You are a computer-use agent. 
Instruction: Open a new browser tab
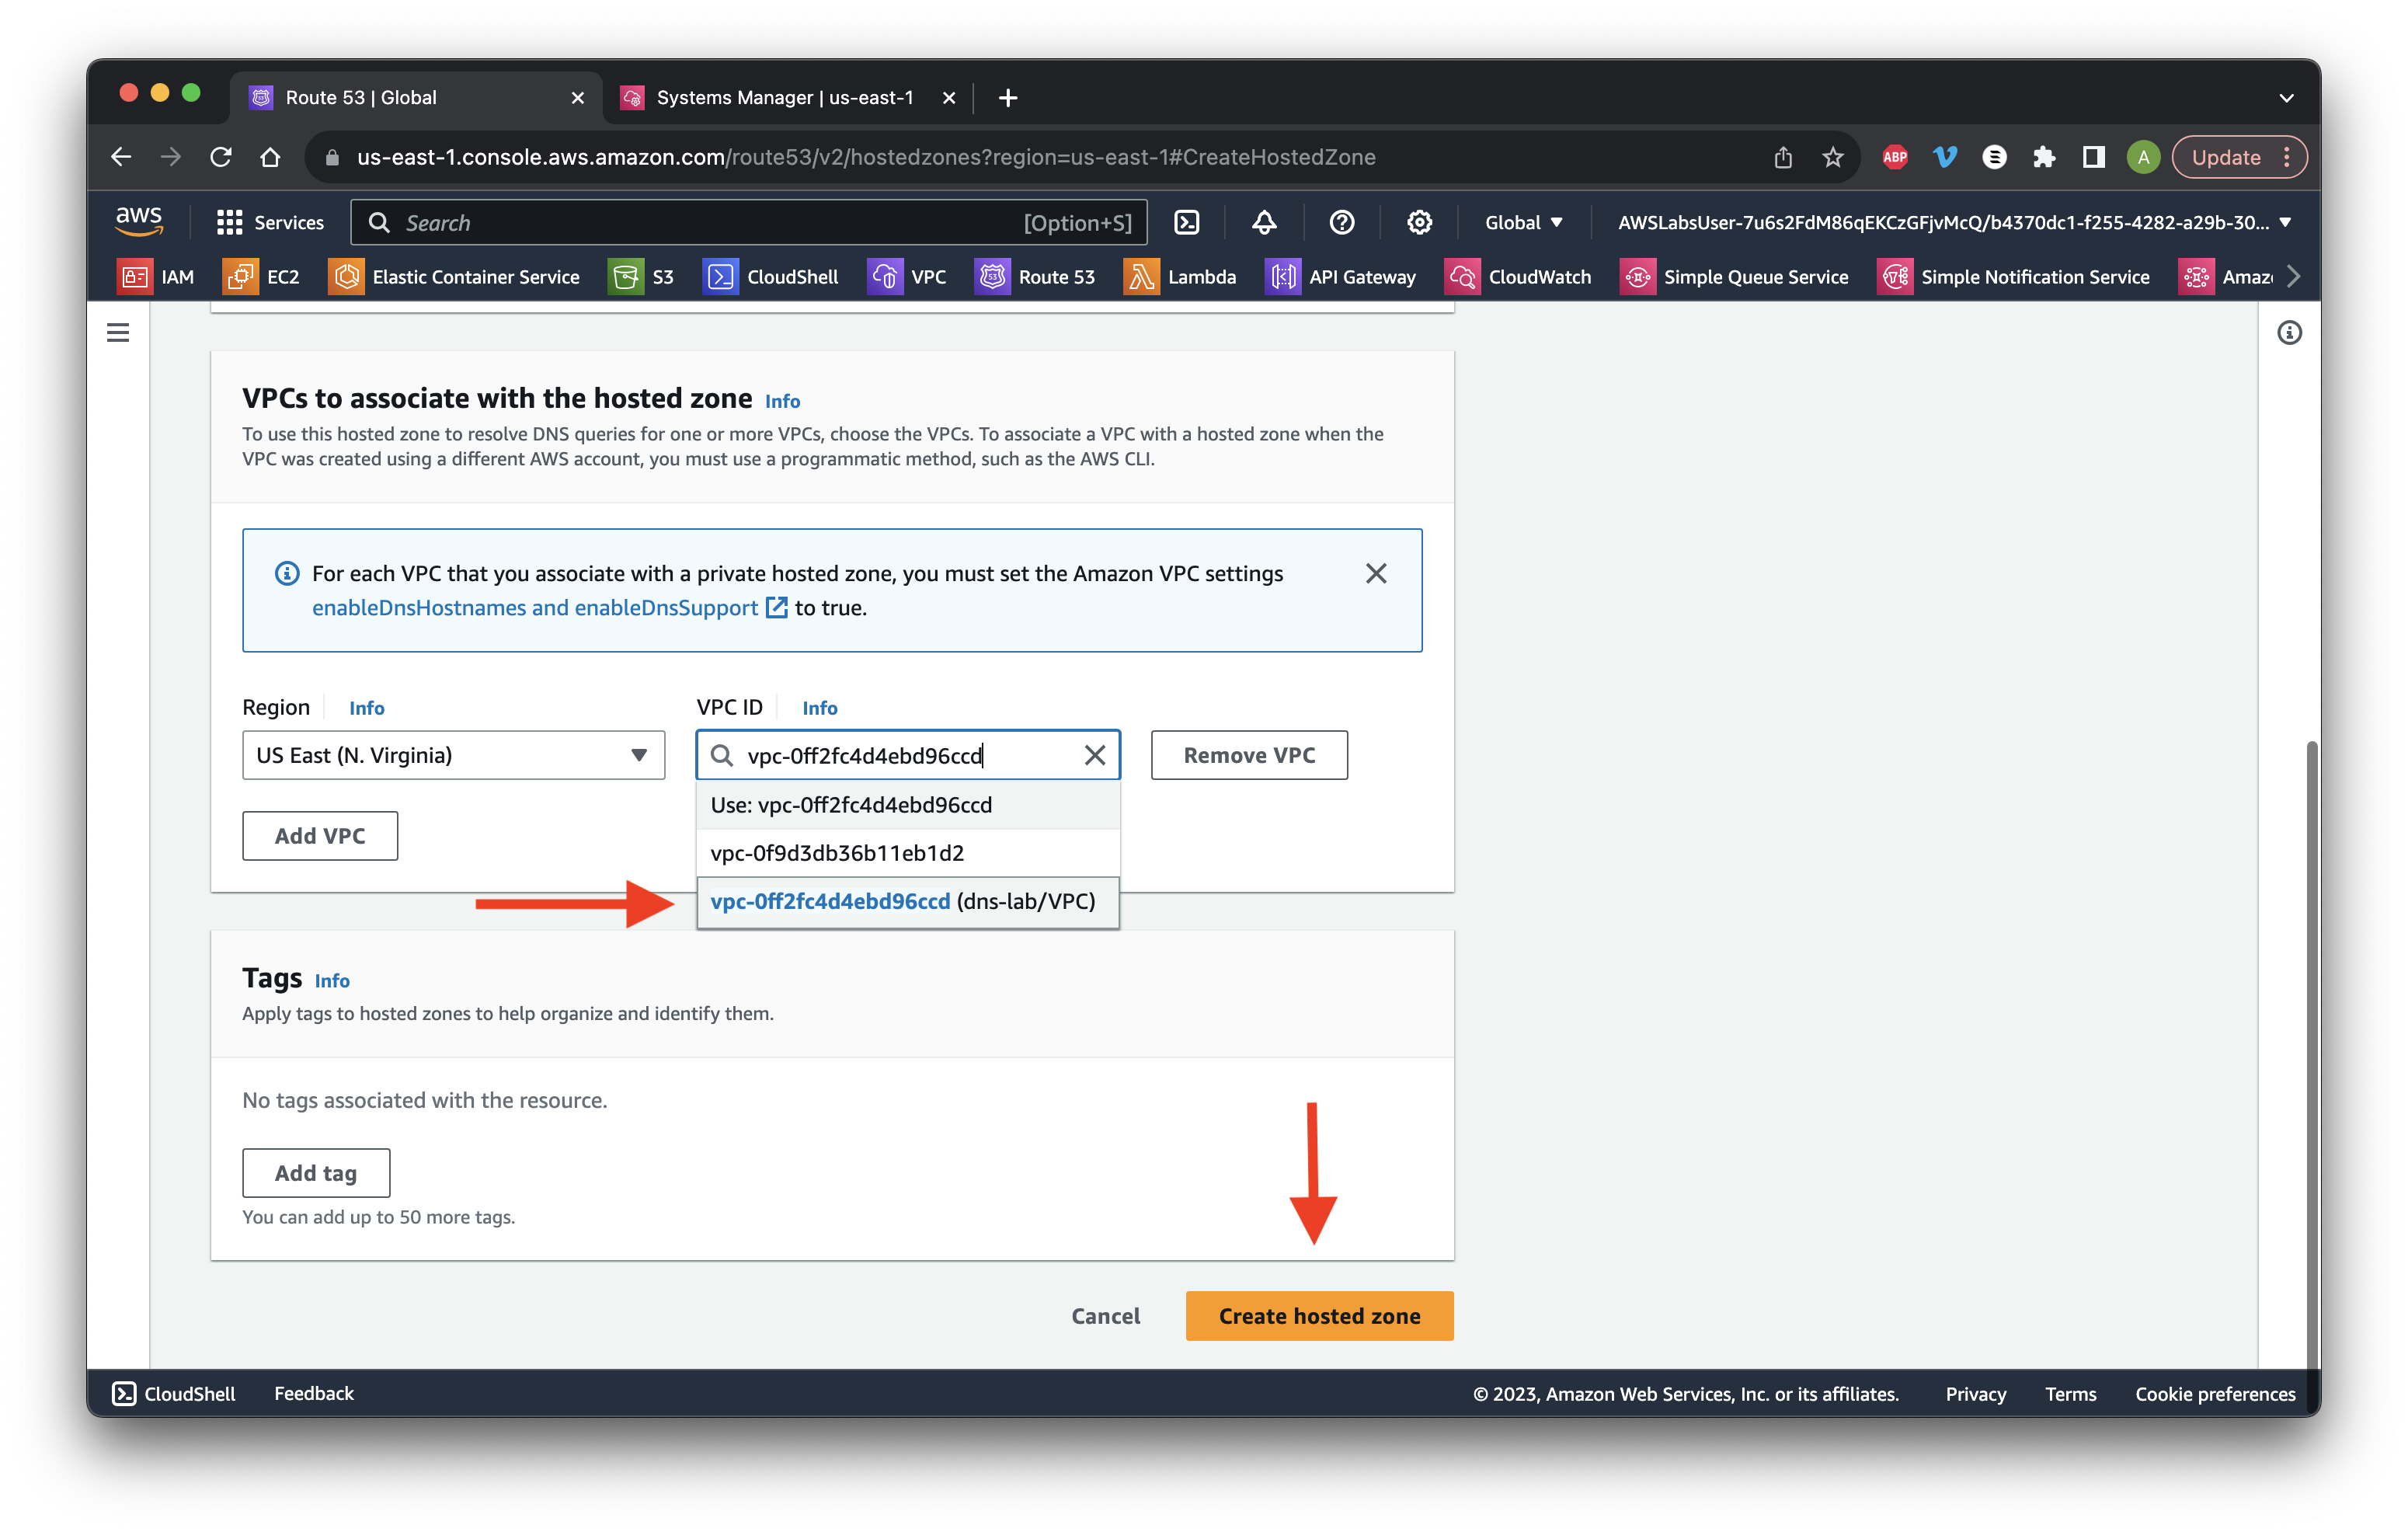1008,97
